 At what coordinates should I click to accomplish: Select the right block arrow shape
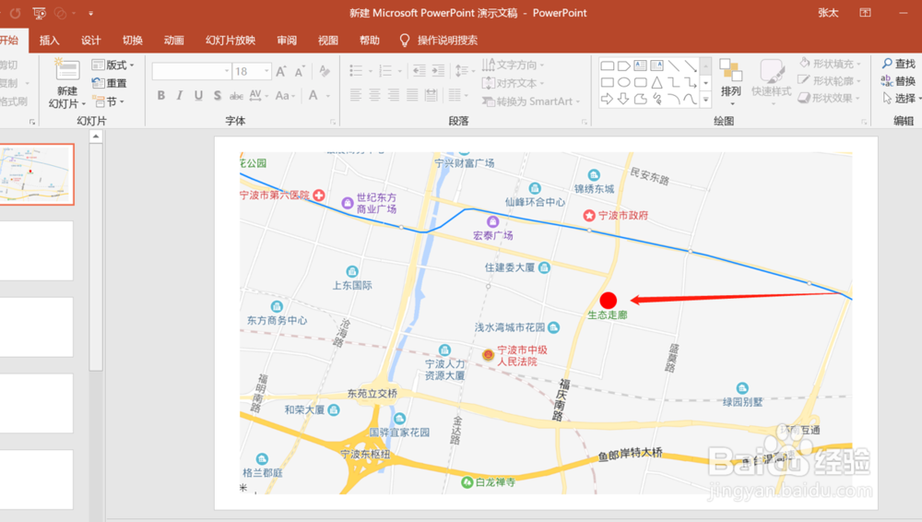point(608,99)
